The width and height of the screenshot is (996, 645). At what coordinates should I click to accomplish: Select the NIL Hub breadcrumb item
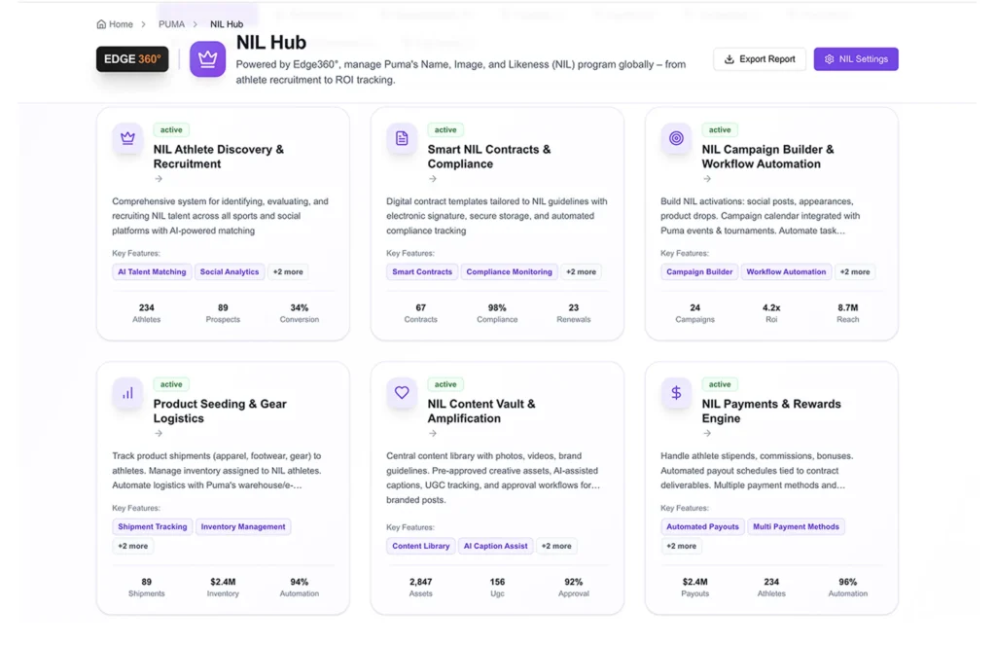pyautogui.click(x=227, y=24)
